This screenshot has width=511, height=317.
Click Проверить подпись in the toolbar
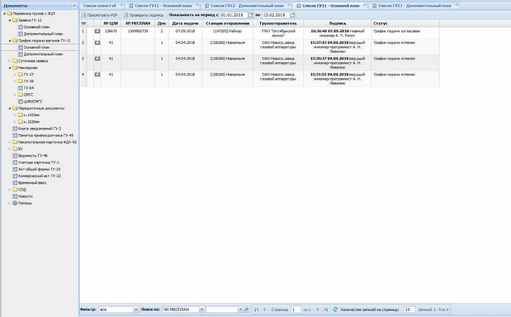click(x=143, y=15)
